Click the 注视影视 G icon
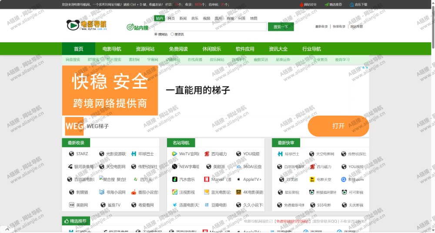The image size is (435, 233). [174, 192]
